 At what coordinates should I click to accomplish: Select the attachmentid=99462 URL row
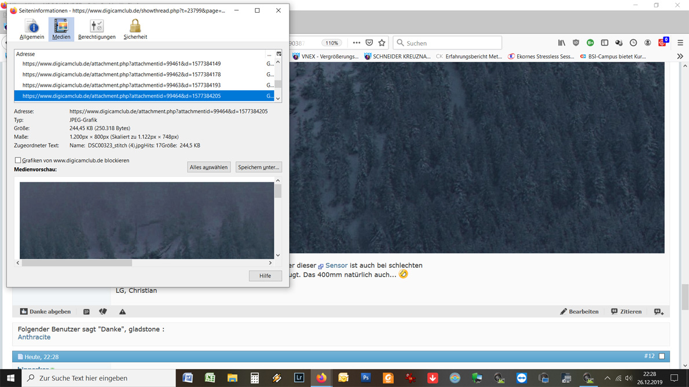pos(122,75)
